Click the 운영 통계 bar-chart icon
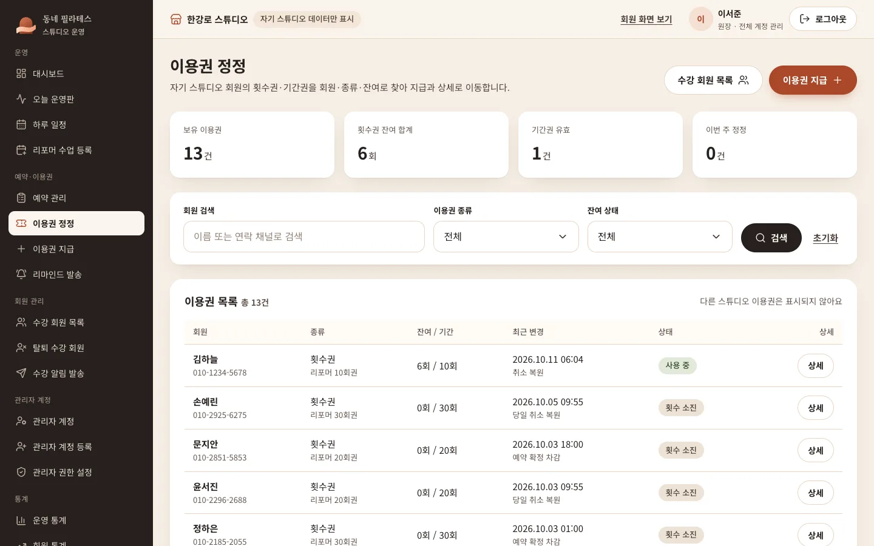Viewport: 874px width, 546px height. 21,520
